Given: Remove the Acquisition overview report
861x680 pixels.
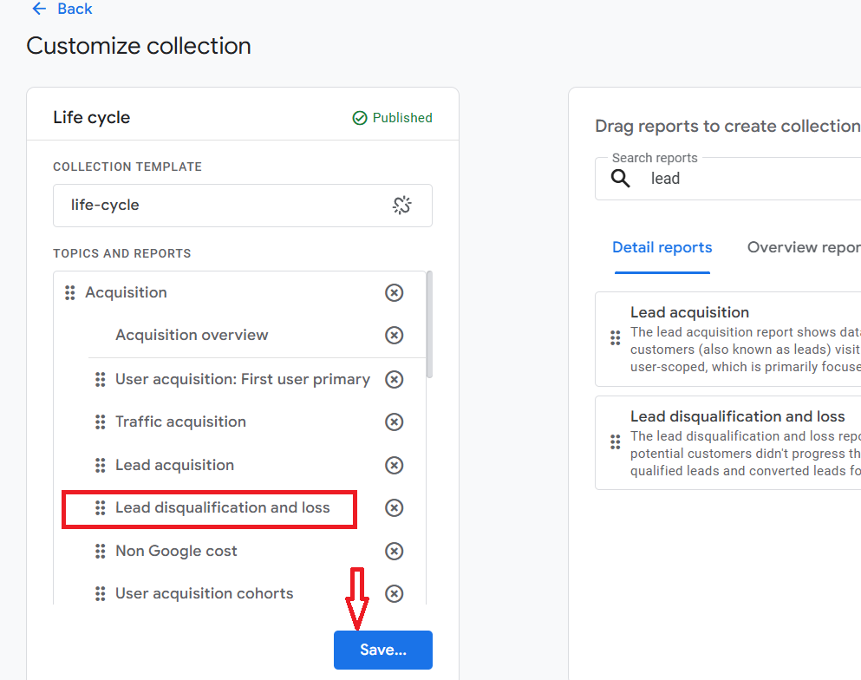Looking at the screenshot, I should click(x=395, y=336).
